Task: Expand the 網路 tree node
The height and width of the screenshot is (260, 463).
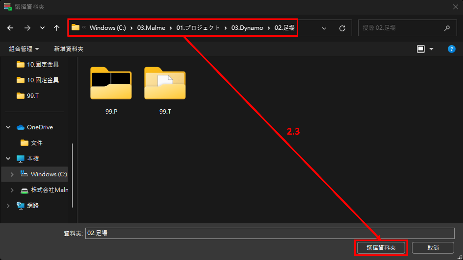Action: (8, 205)
